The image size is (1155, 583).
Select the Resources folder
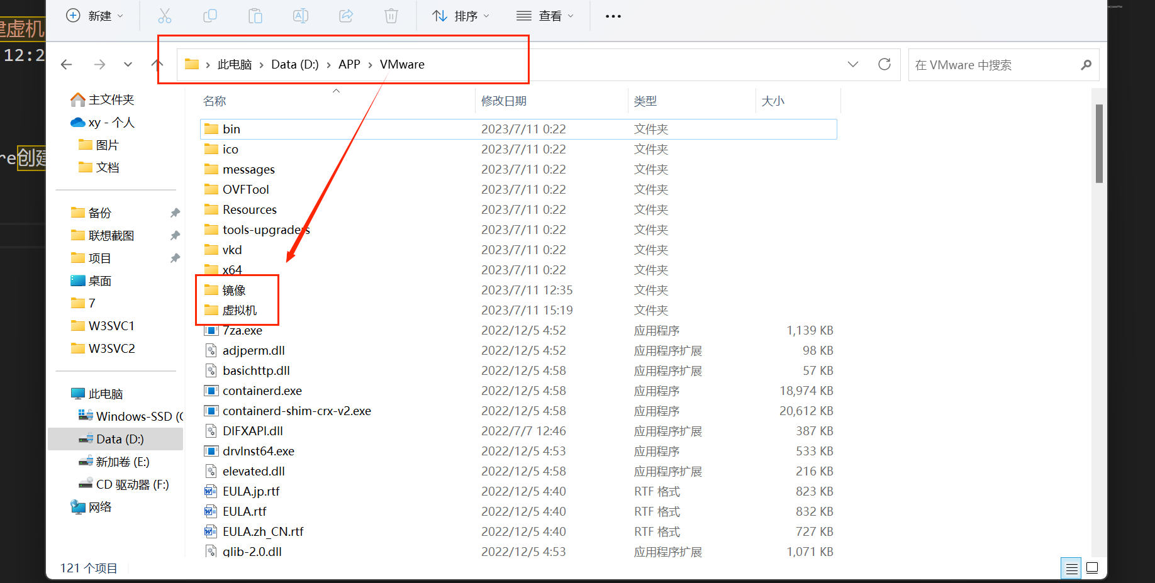pyautogui.click(x=240, y=209)
